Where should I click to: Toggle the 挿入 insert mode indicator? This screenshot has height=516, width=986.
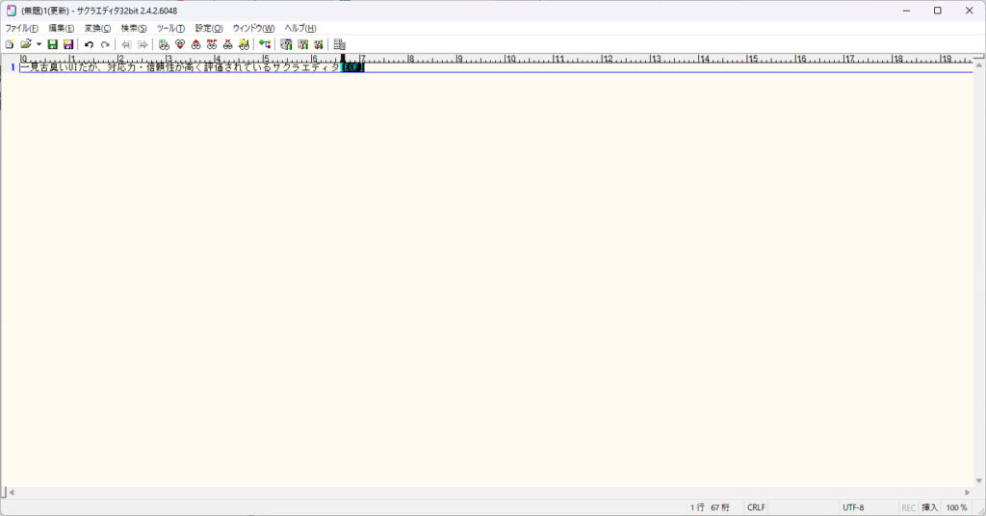click(x=930, y=507)
